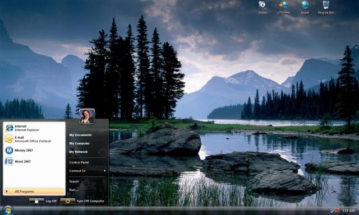Click the E-mail pinned item label

(x=19, y=137)
